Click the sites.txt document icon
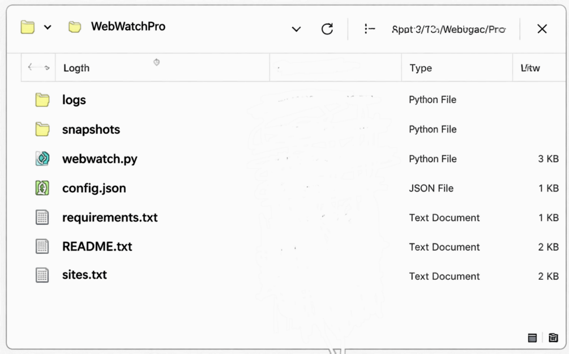 [x=42, y=275]
